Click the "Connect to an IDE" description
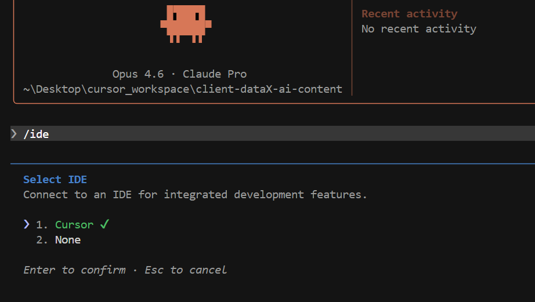 [x=195, y=194]
